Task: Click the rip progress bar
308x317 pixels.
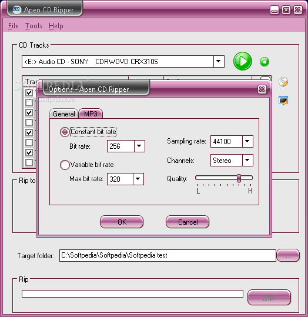Action: (x=132, y=293)
